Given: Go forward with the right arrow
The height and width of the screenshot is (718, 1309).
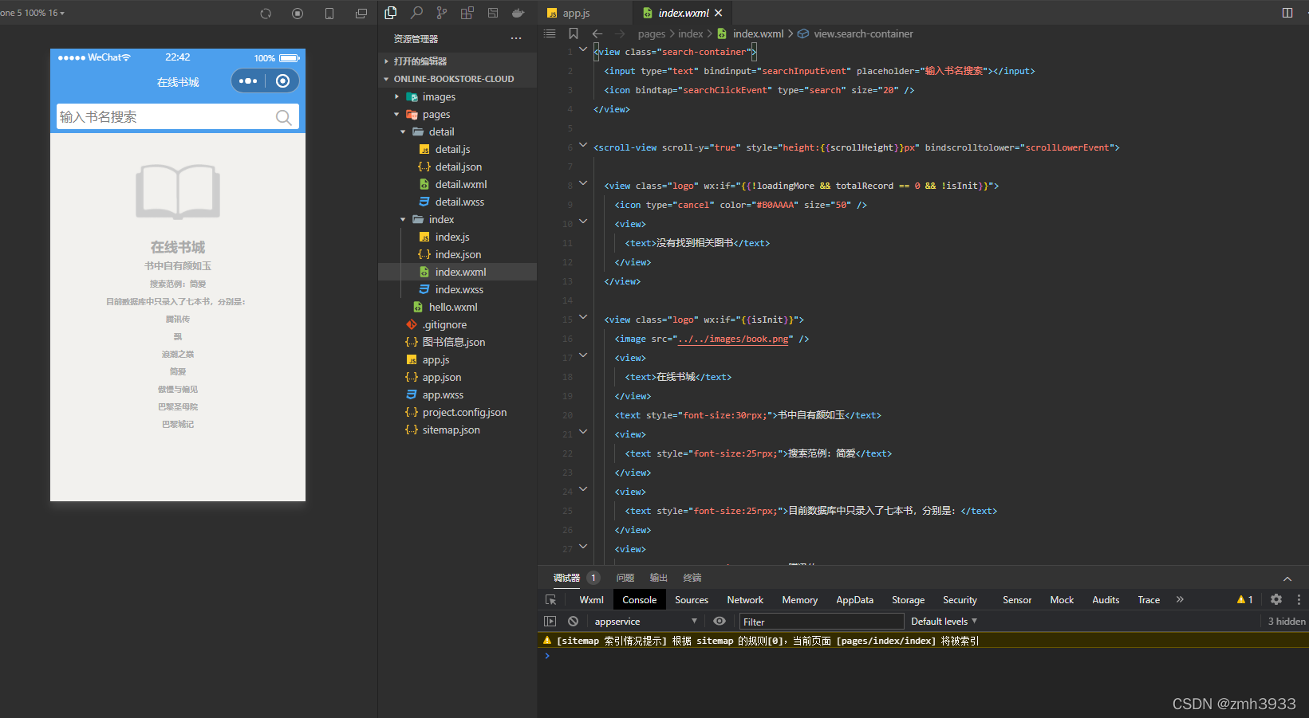Looking at the screenshot, I should click(620, 33).
